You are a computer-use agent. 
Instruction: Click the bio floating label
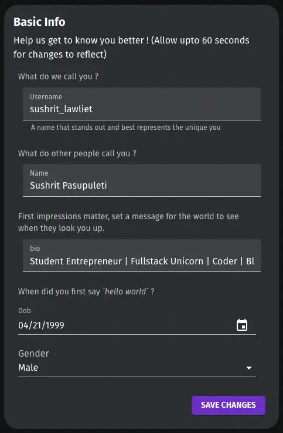(x=35, y=249)
